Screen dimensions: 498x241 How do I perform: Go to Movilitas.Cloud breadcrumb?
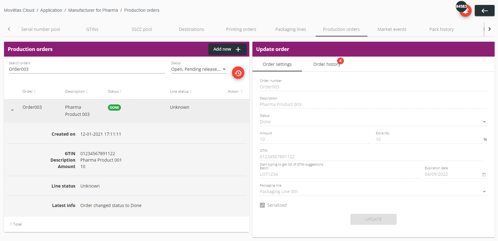pyautogui.click(x=19, y=10)
